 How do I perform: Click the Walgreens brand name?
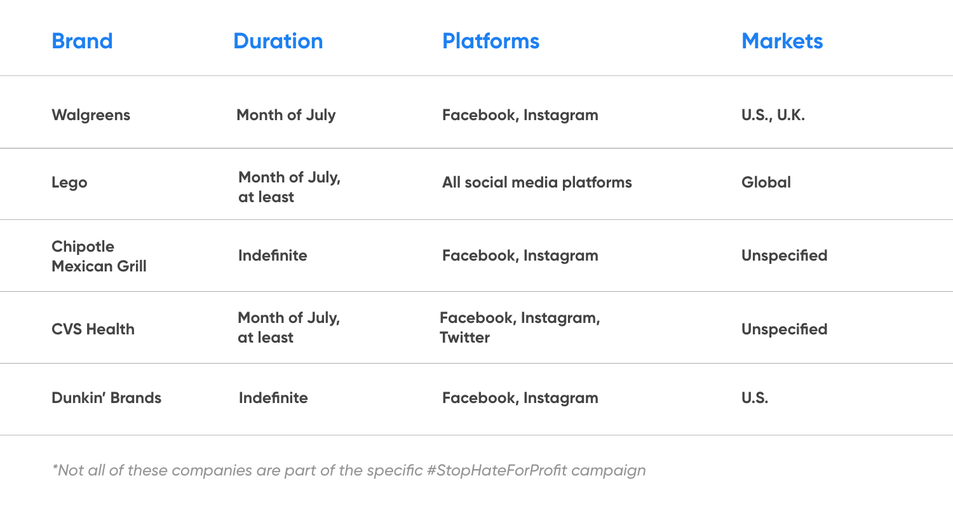(x=91, y=116)
